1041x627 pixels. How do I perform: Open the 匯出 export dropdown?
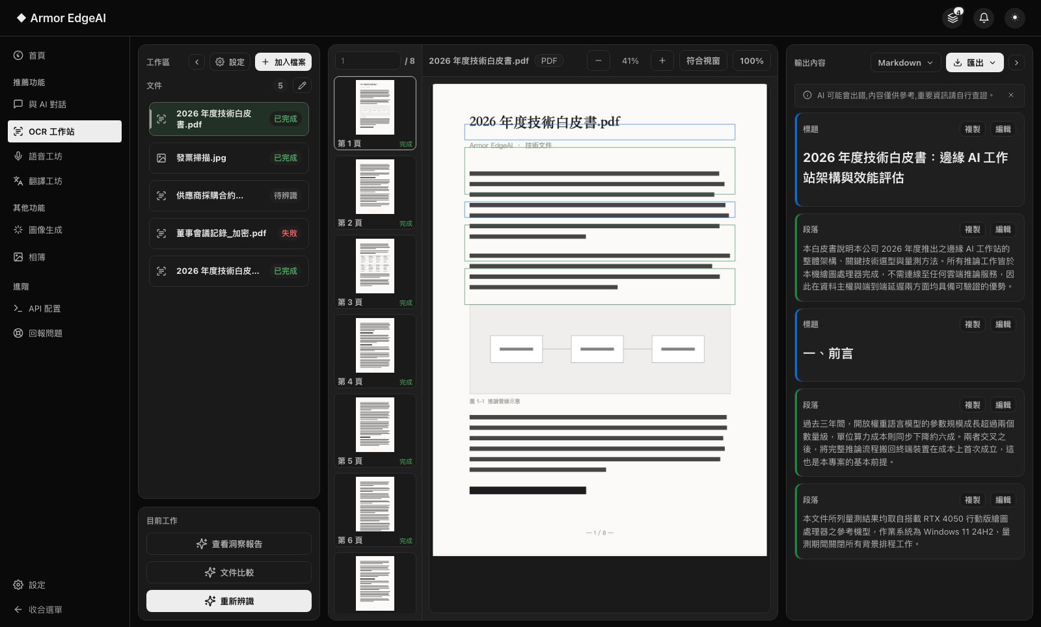click(x=975, y=62)
